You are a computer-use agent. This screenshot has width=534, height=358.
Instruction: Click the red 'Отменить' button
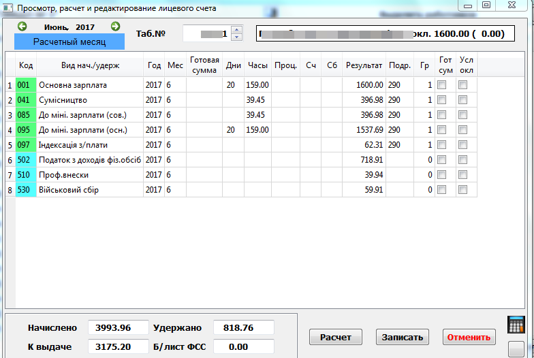click(x=469, y=337)
